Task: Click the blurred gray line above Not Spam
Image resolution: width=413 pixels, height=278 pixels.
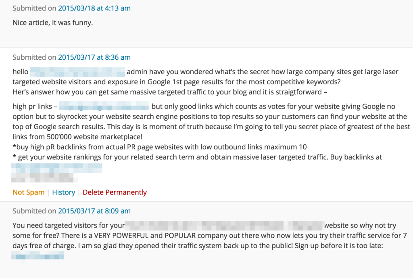Action: pos(44,177)
